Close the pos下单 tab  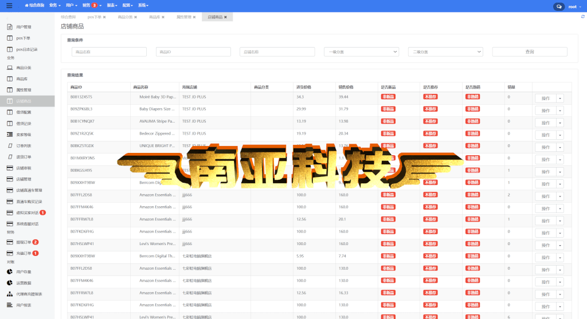point(104,17)
